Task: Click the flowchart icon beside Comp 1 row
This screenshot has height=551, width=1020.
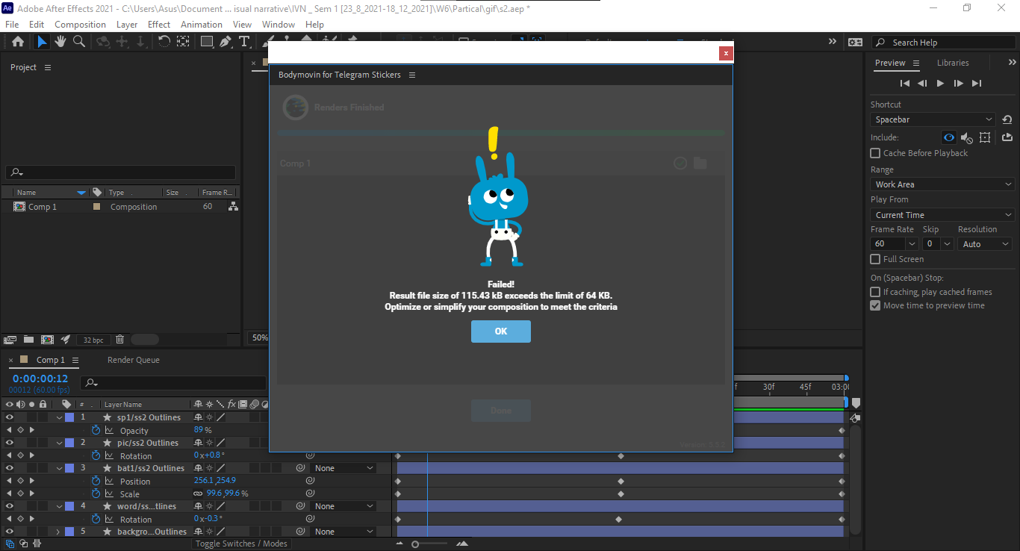Action: 233,207
